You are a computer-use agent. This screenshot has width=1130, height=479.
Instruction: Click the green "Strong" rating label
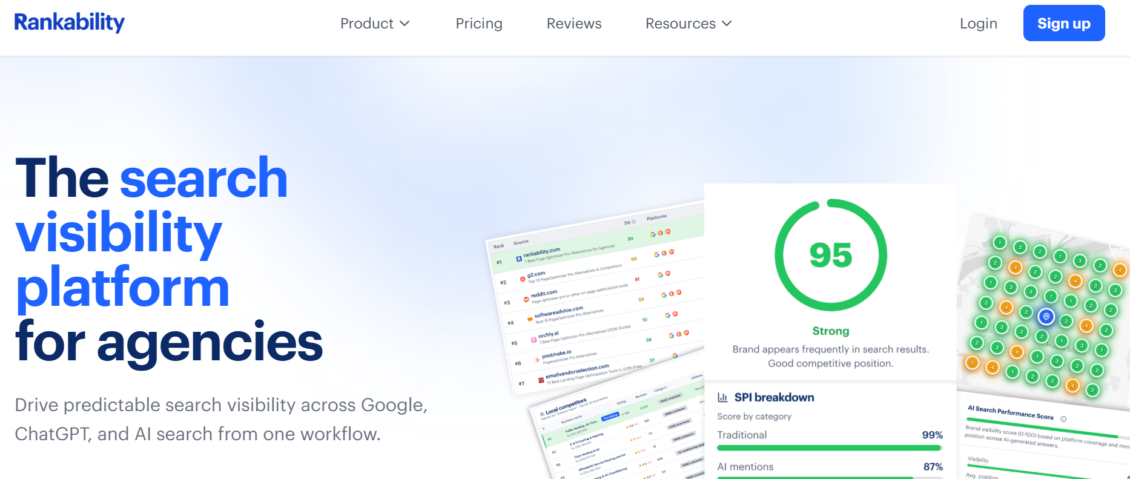pos(831,331)
